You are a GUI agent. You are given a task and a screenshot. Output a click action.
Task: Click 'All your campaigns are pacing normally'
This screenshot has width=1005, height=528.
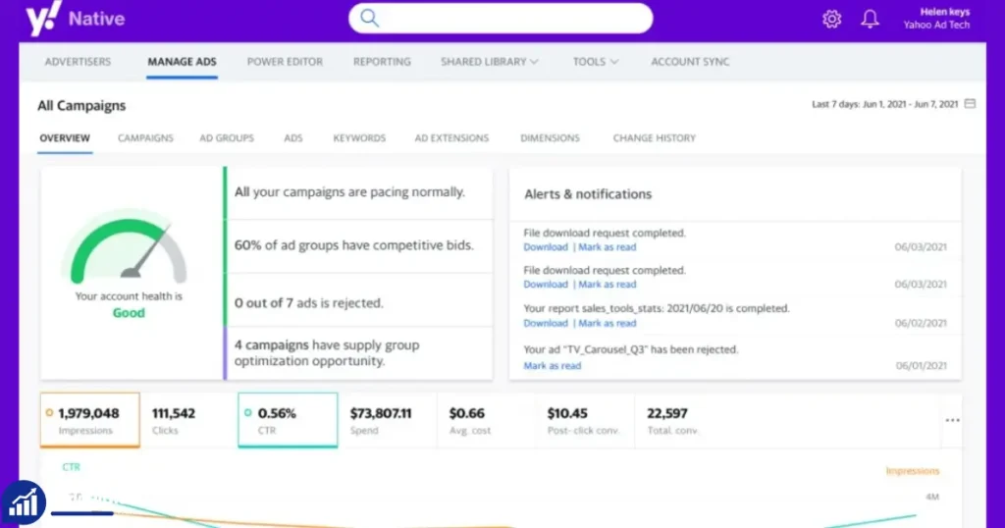[x=349, y=192]
